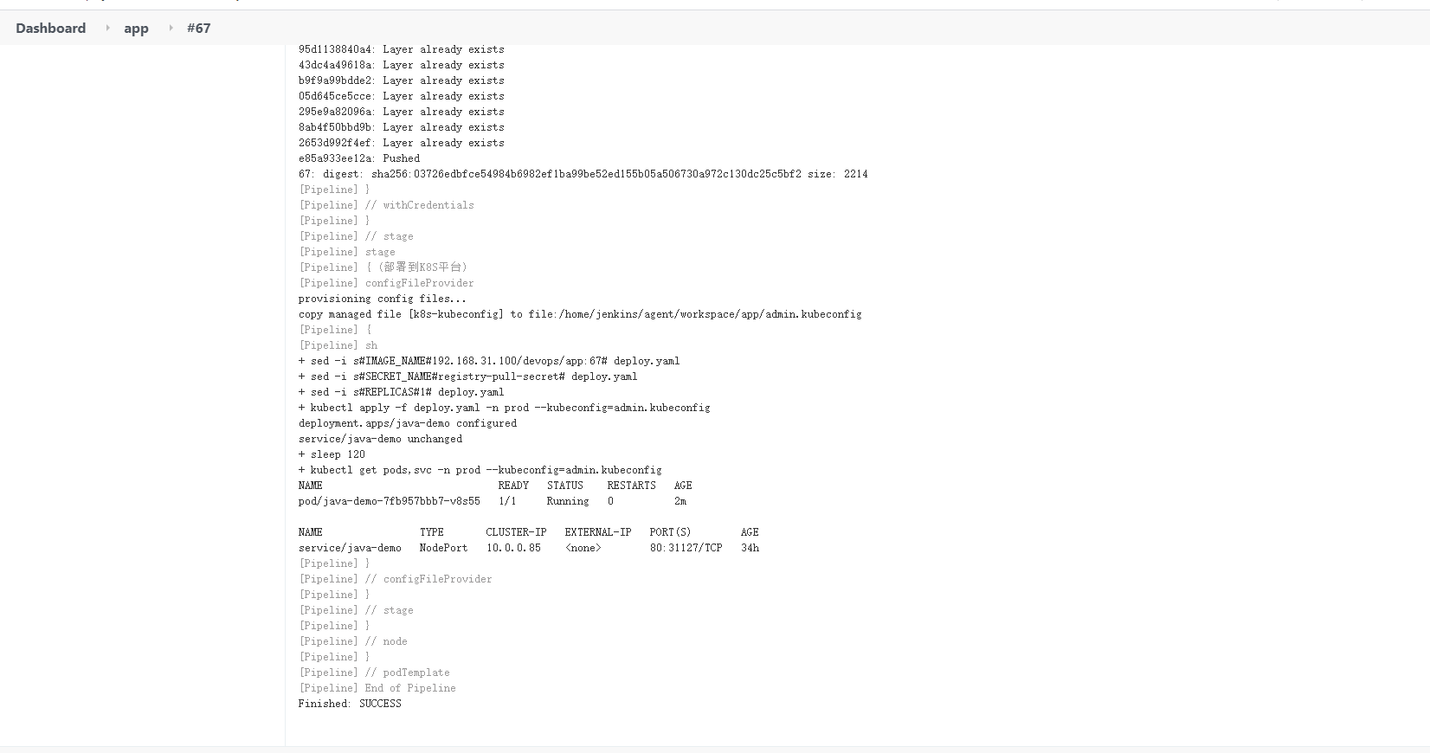This screenshot has height=753, width=1430.
Task: Select '[Pipeline] // podTemplate' line
Action: (x=374, y=673)
